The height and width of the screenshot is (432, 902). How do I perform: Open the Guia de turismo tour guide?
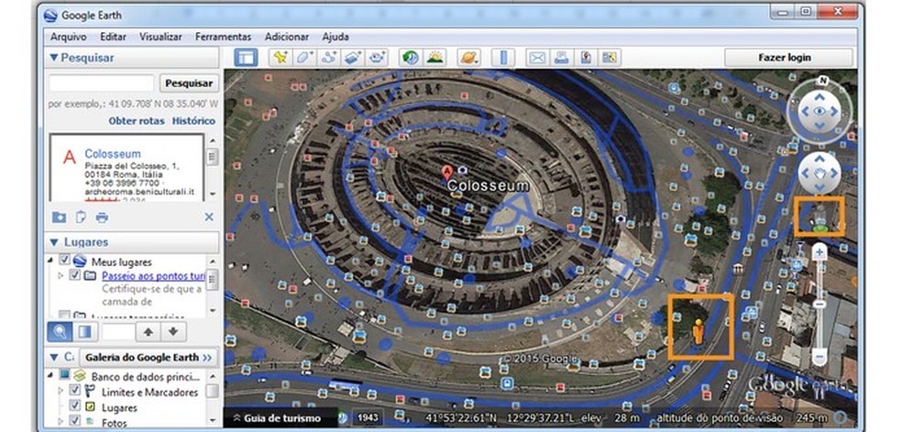279,418
